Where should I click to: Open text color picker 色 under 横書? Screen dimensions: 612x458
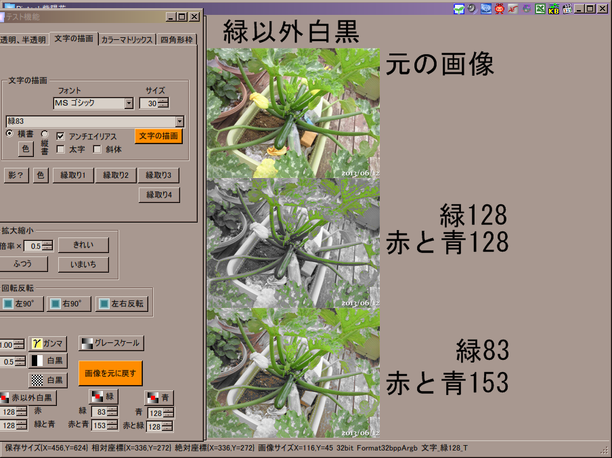26,149
